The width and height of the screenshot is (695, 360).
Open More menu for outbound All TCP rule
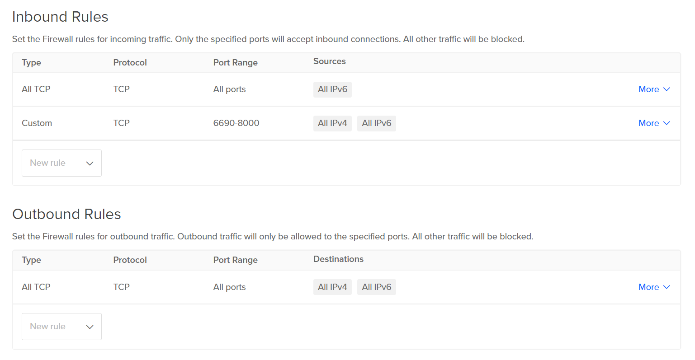[653, 287]
